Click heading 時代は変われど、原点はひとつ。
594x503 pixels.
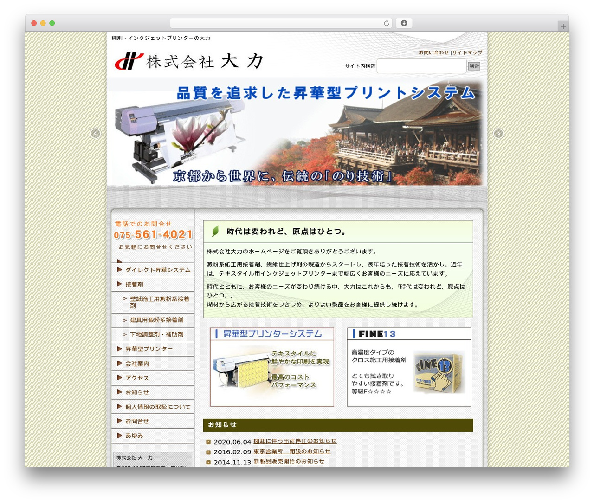pyautogui.click(x=286, y=232)
